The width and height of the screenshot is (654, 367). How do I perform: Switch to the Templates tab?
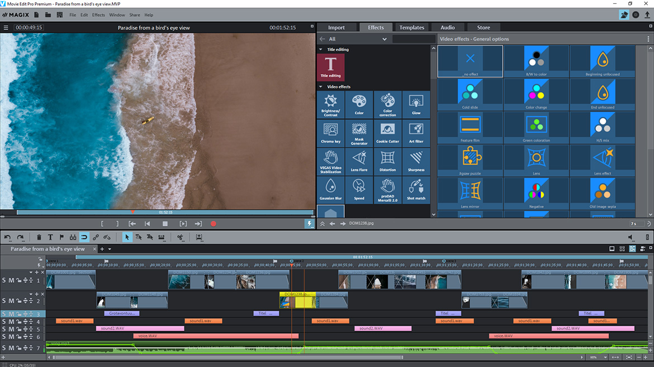411,27
